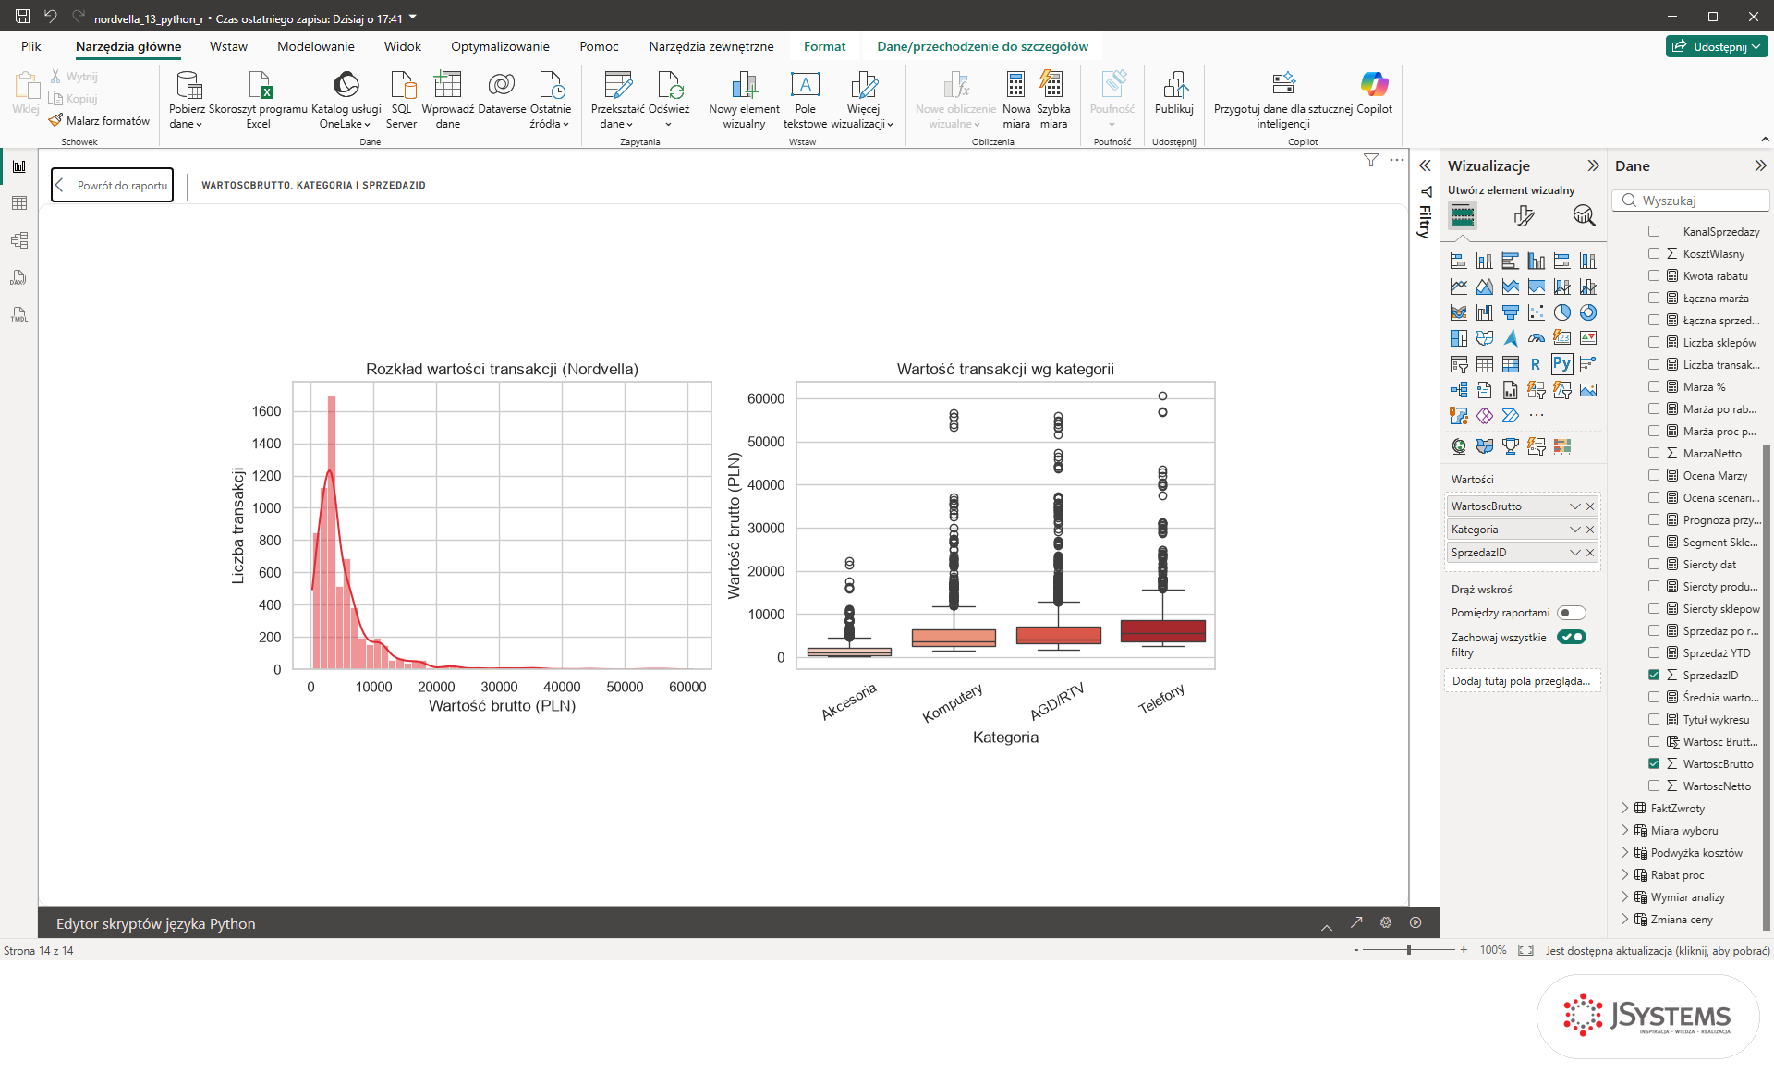Remove the SprzedazID field with X
The height and width of the screenshot is (1073, 1774).
pyautogui.click(x=1590, y=553)
